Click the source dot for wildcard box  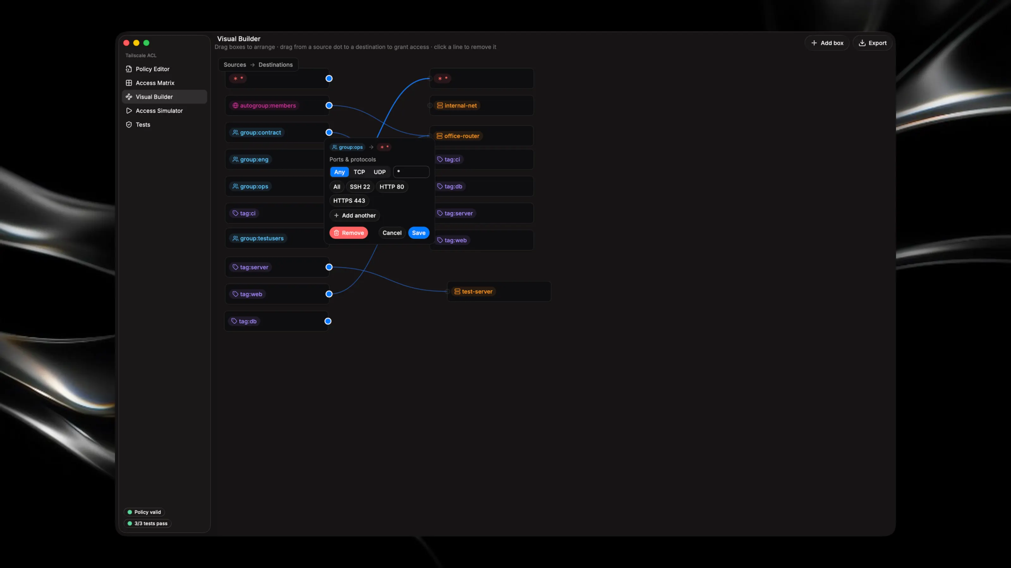click(x=329, y=79)
